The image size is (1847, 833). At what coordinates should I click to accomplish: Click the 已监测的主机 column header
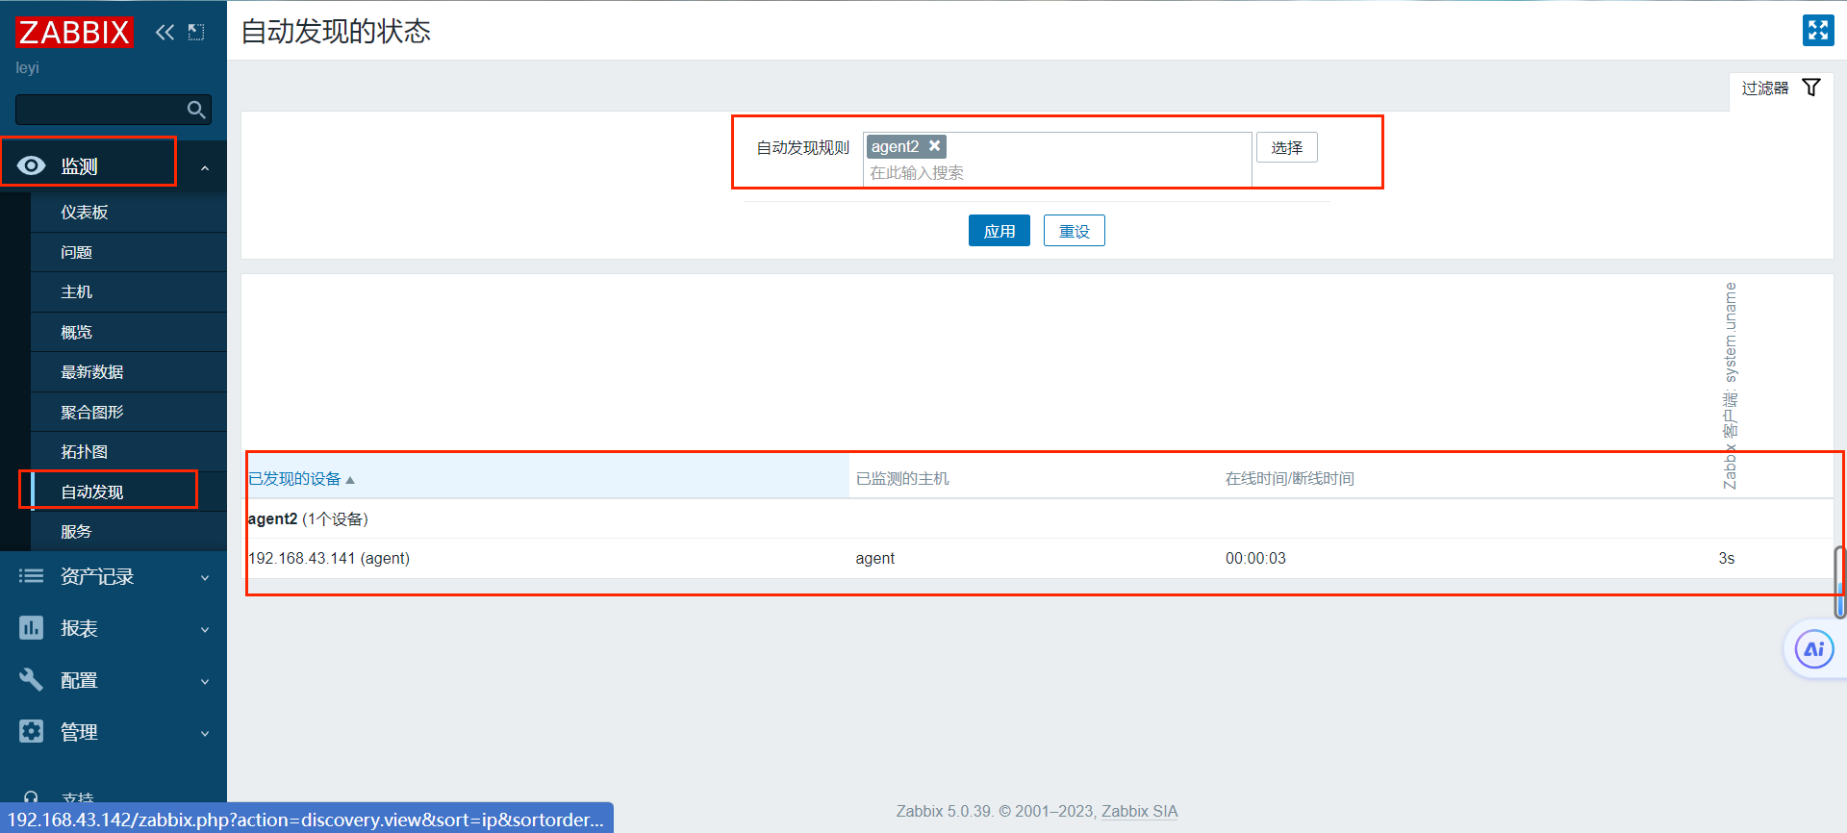click(x=902, y=479)
